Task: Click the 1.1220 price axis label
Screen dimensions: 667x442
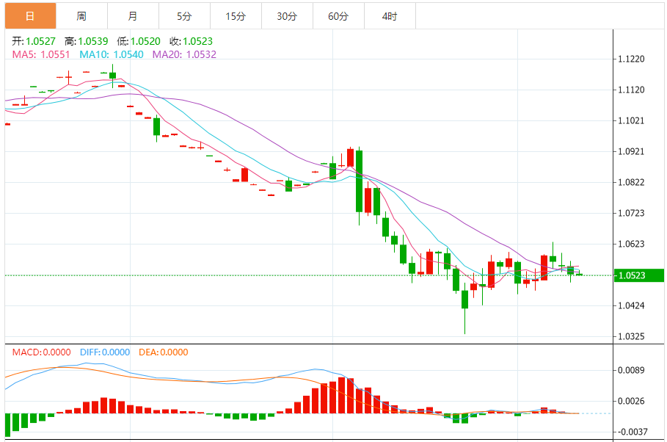Action: pyautogui.click(x=631, y=59)
